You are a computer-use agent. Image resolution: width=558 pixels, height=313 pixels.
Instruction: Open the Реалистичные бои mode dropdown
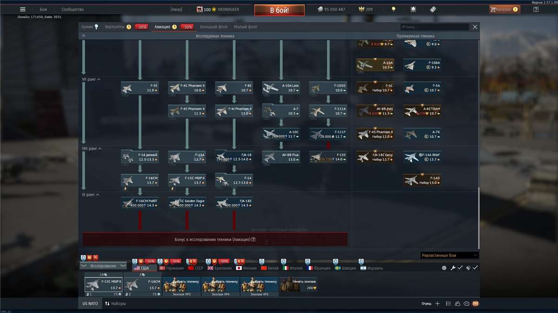pyautogui.click(x=449, y=255)
